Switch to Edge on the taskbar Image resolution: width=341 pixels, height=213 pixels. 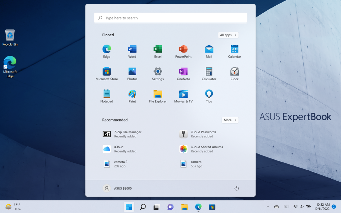(198, 207)
